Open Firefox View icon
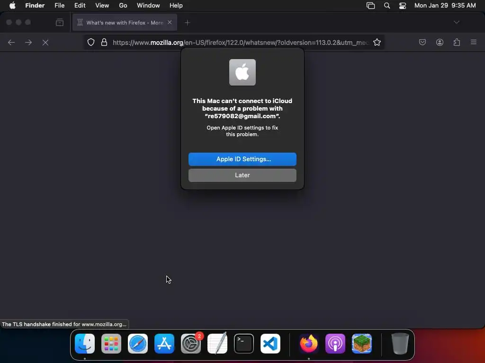 click(60, 22)
